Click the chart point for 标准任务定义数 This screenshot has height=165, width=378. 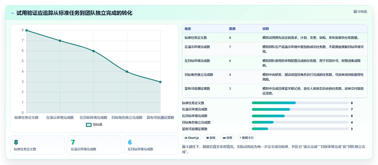click(26, 30)
